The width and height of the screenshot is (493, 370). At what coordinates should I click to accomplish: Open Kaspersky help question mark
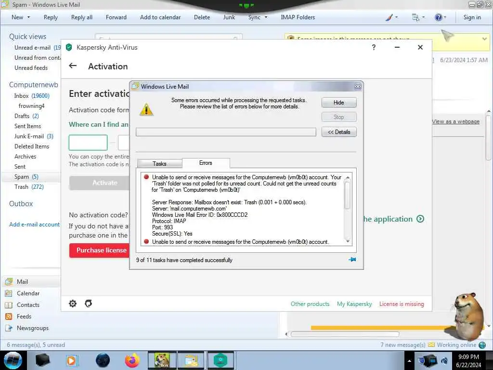coord(374,47)
